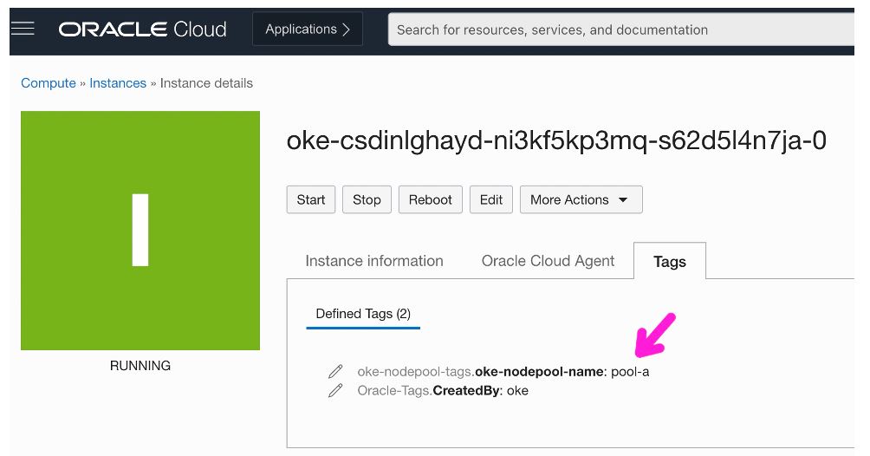Click the Oracle-Tags.CreatedBy: oke text
Viewport: 870px width, 456px height.
(443, 391)
